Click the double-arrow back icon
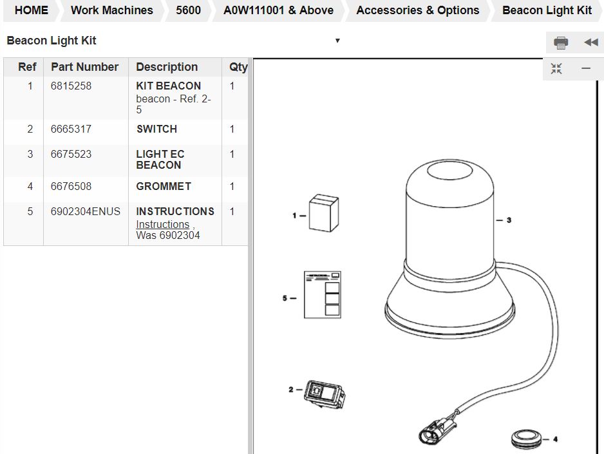Image resolution: width=604 pixels, height=454 pixels. [x=590, y=43]
